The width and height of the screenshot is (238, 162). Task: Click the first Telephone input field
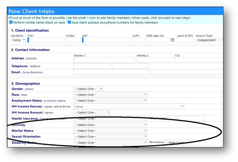(x=92, y=66)
